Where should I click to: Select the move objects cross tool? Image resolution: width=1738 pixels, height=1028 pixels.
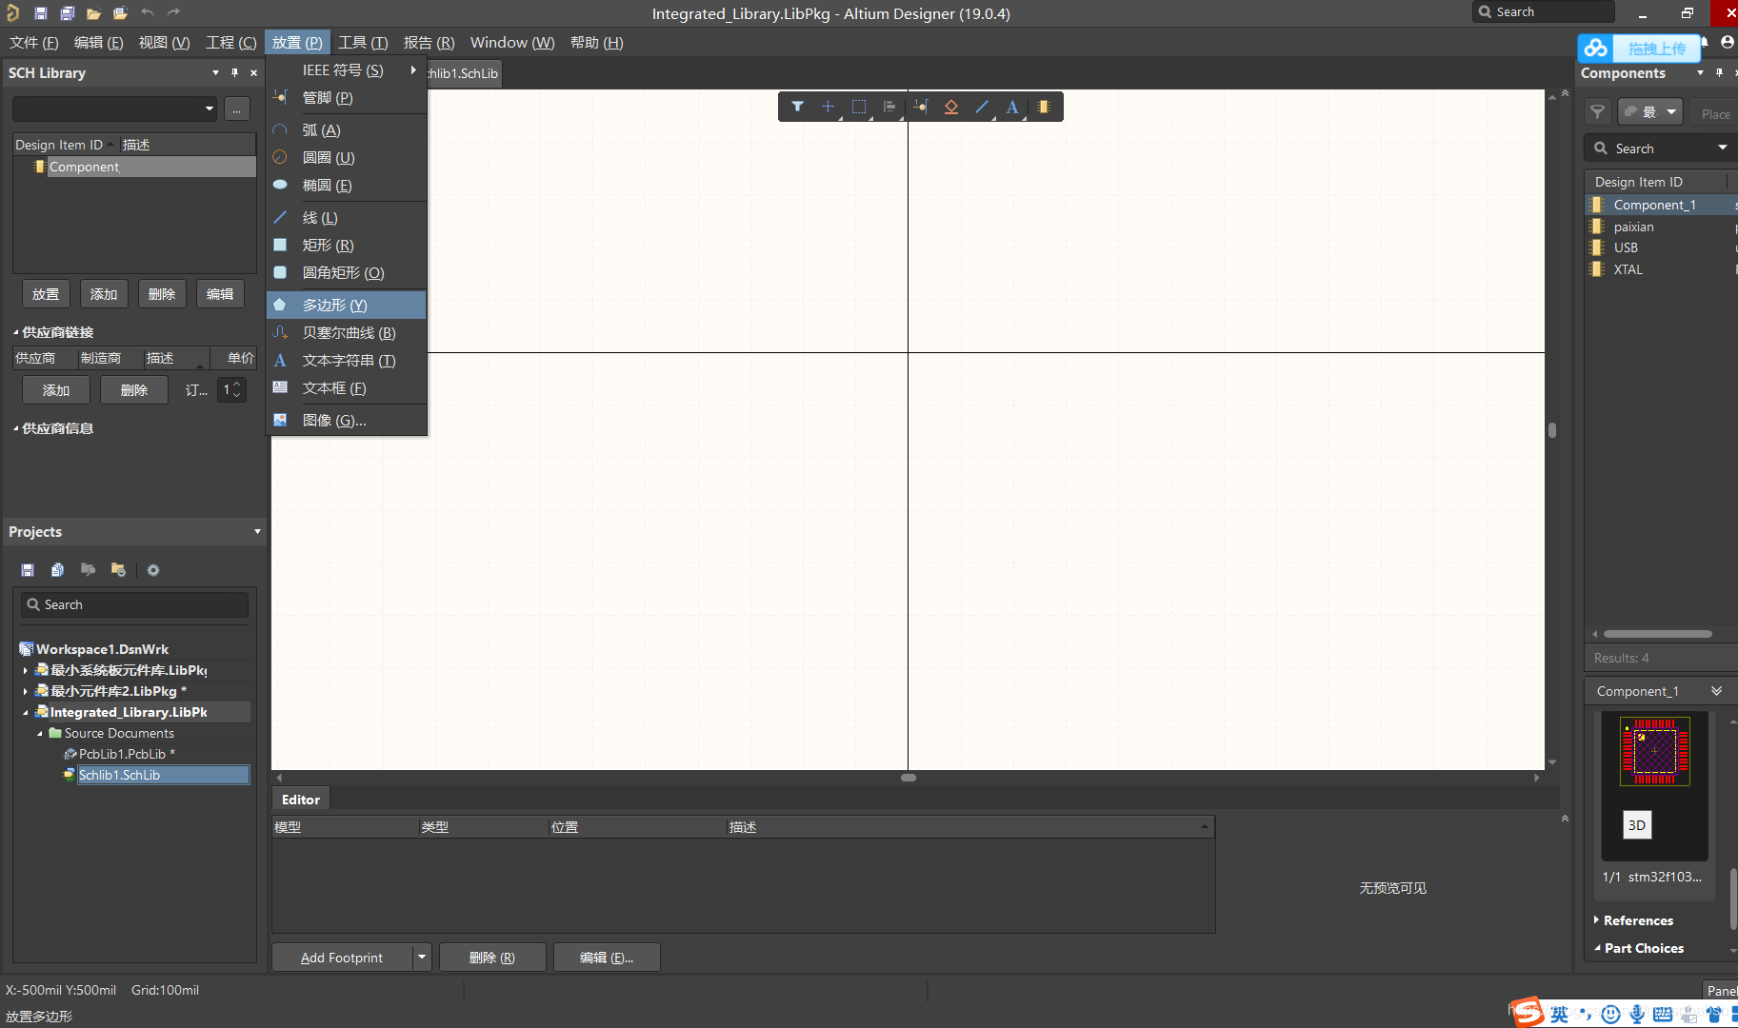point(828,107)
